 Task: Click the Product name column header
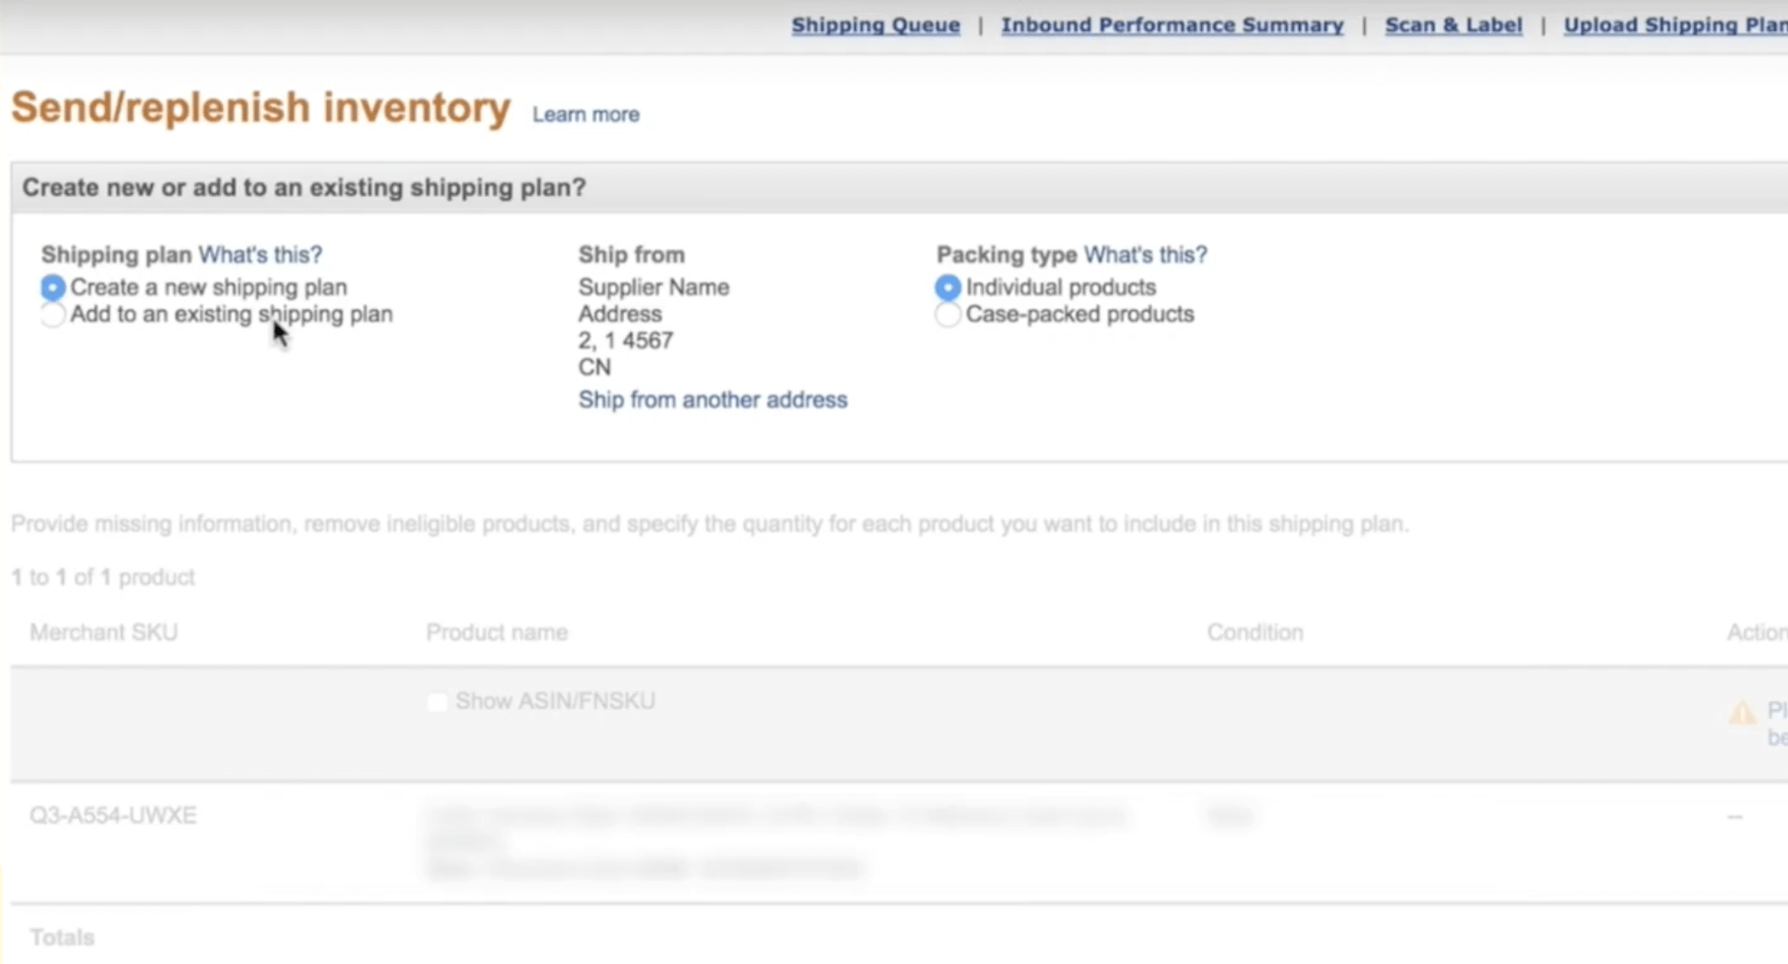[x=496, y=632]
